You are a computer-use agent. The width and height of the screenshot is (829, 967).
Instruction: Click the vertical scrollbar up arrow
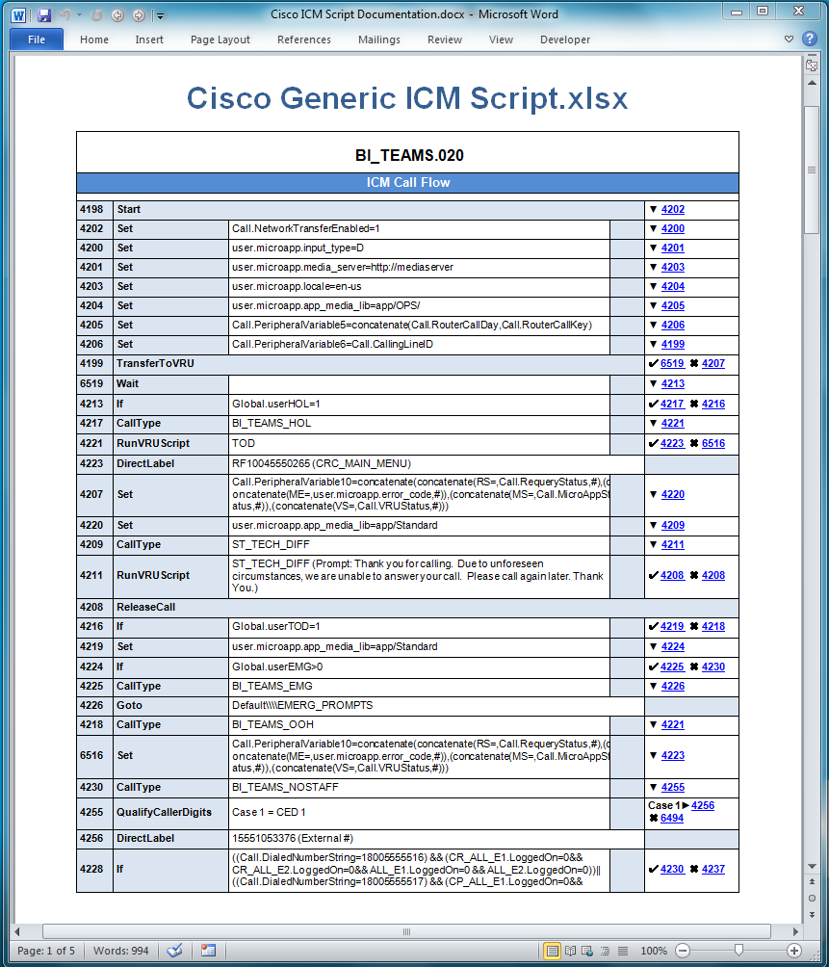(812, 83)
